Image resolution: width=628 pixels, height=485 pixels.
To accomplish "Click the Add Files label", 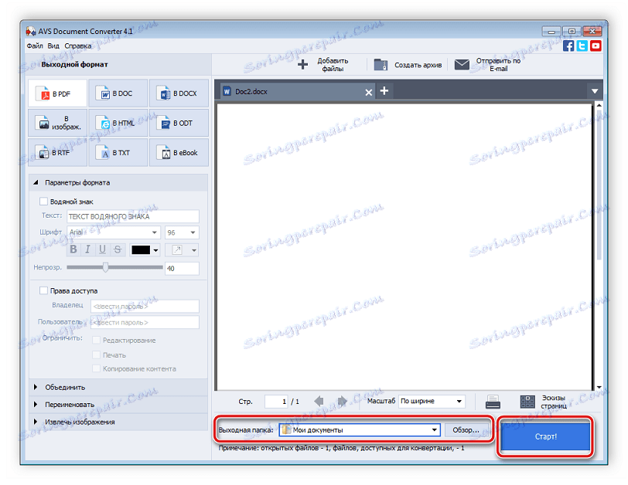I will 333,64.
